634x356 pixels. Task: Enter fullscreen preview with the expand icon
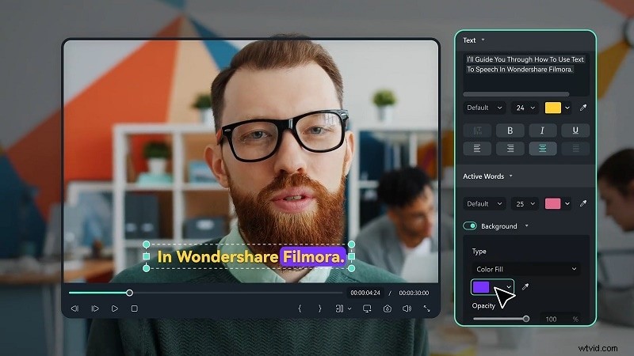pyautogui.click(x=427, y=309)
